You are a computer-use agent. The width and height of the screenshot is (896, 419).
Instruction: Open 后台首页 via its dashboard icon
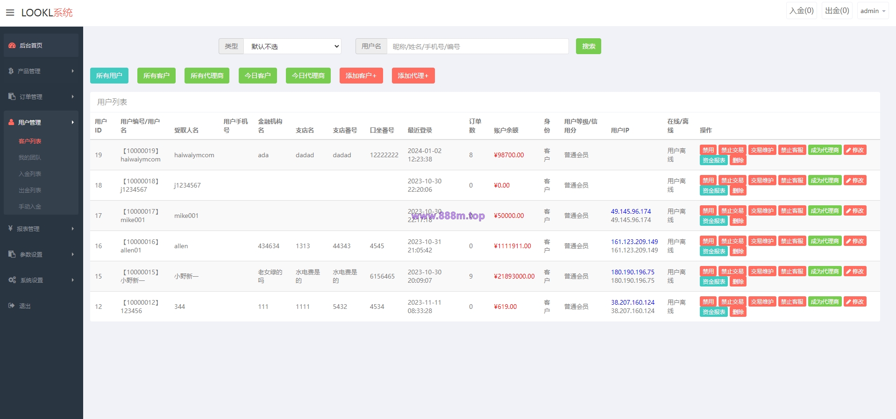pyautogui.click(x=12, y=45)
